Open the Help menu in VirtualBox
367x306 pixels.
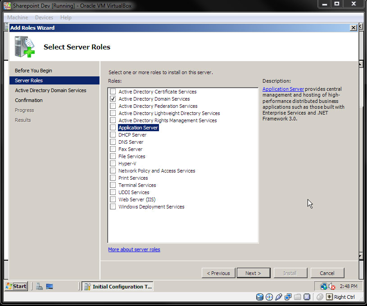pyautogui.click(x=66, y=18)
